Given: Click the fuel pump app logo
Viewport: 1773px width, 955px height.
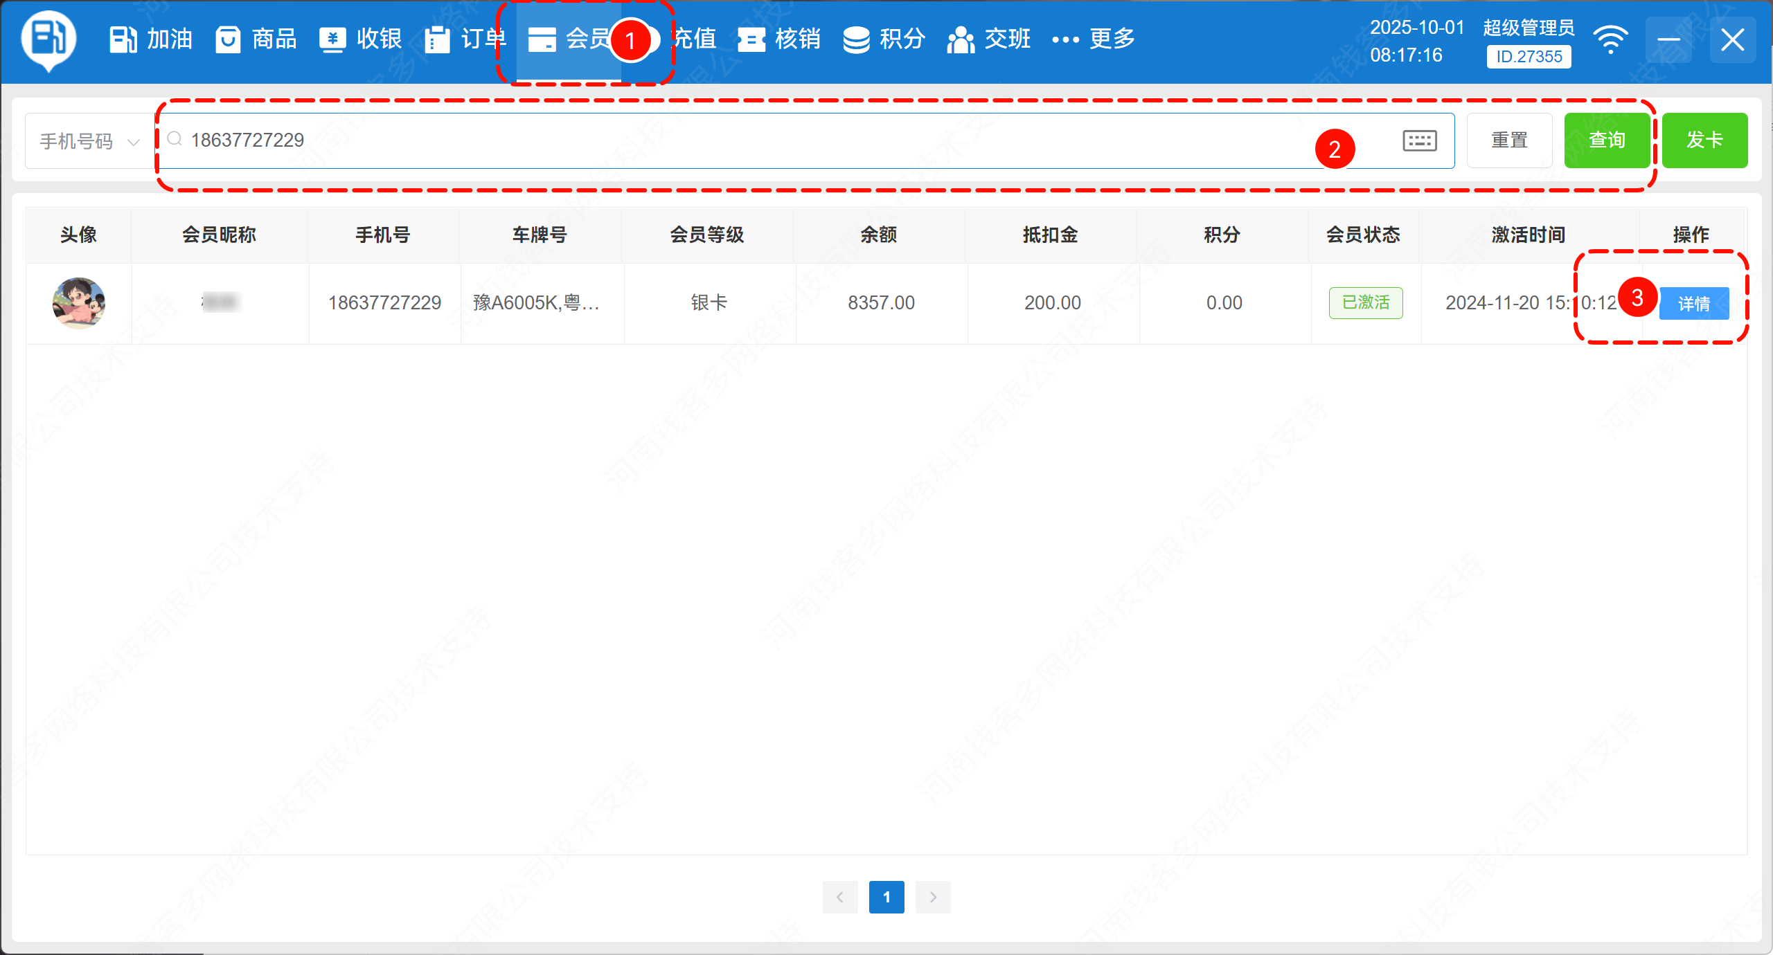Looking at the screenshot, I should [48, 39].
